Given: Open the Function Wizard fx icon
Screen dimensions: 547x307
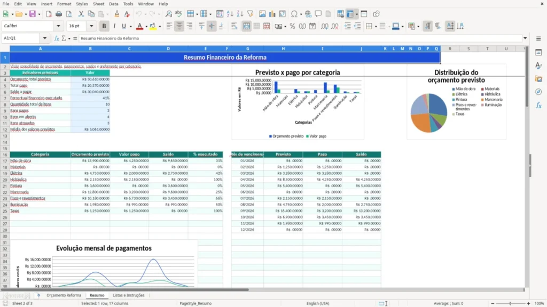Looking at the screenshot, I should [x=57, y=38].
